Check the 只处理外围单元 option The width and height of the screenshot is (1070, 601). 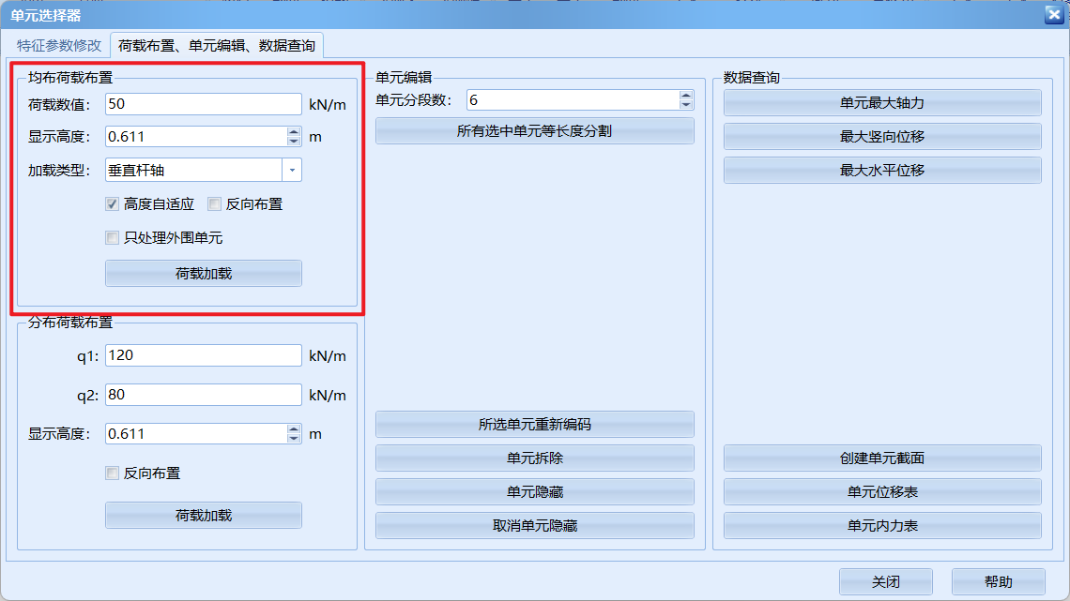pyautogui.click(x=113, y=238)
